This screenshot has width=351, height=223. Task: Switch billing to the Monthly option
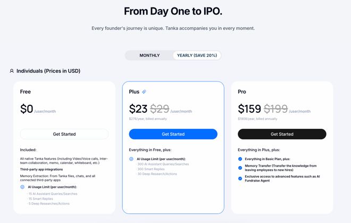149,55
